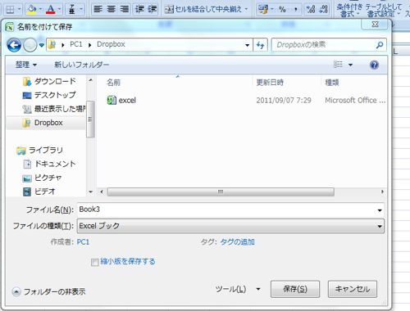Image resolution: width=410 pixels, height=311 pixels.
Task: Click the Forward navigation arrow
Action: pyautogui.click(x=30, y=45)
